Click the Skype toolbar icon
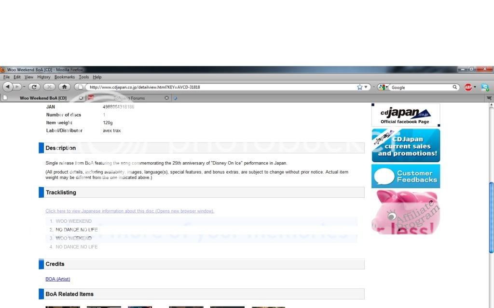494x308 pixels. click(x=485, y=88)
